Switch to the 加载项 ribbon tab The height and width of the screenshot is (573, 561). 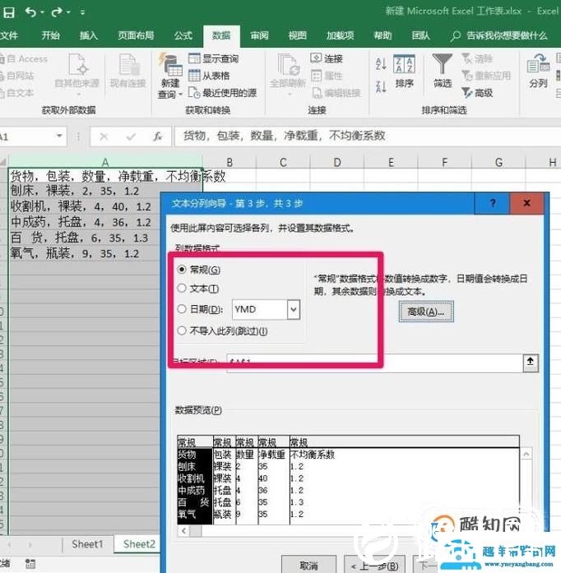pyautogui.click(x=340, y=35)
